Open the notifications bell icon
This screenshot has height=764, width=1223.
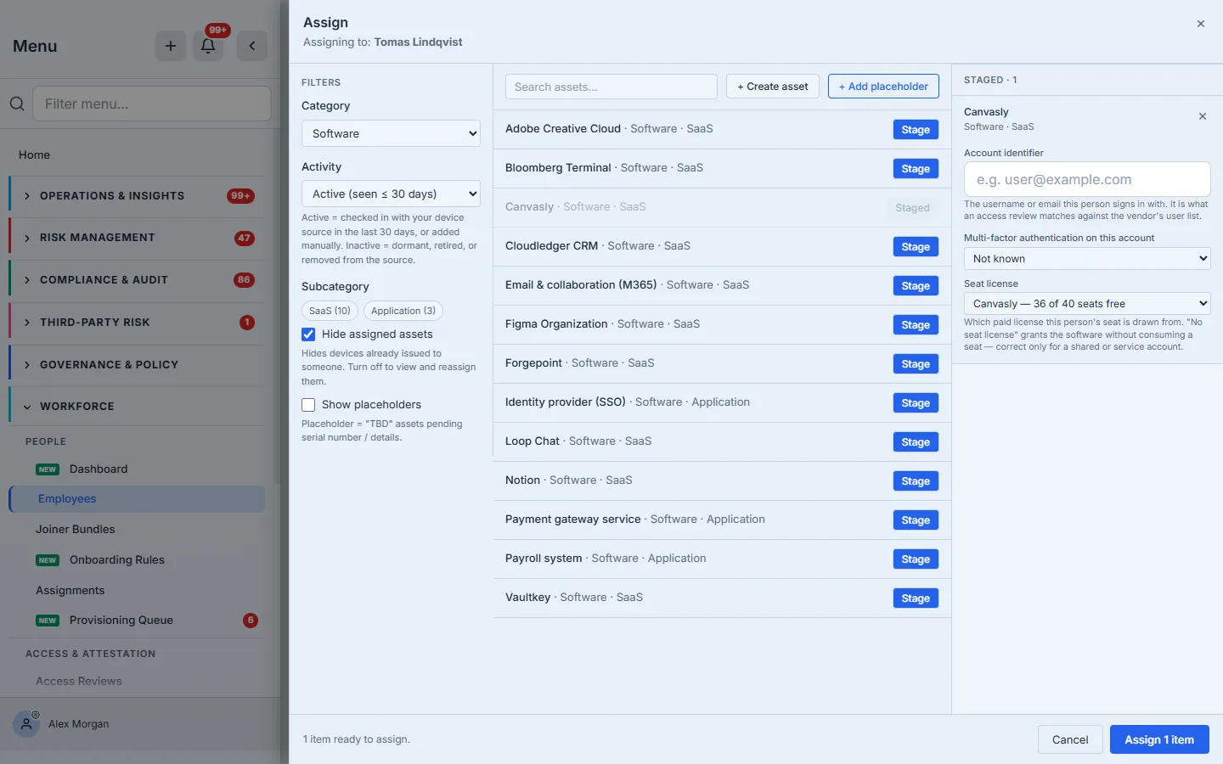208,46
